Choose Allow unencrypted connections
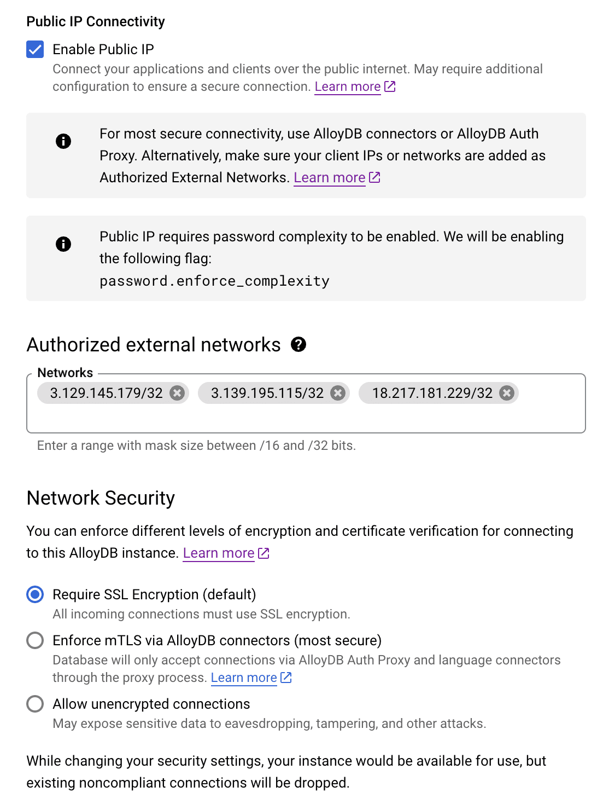 pyautogui.click(x=35, y=704)
